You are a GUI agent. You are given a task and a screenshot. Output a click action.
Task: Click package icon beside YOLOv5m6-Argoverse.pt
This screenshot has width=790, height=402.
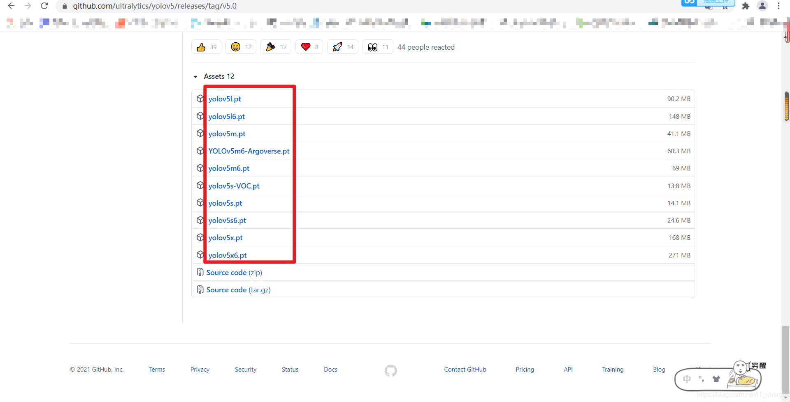[200, 151]
